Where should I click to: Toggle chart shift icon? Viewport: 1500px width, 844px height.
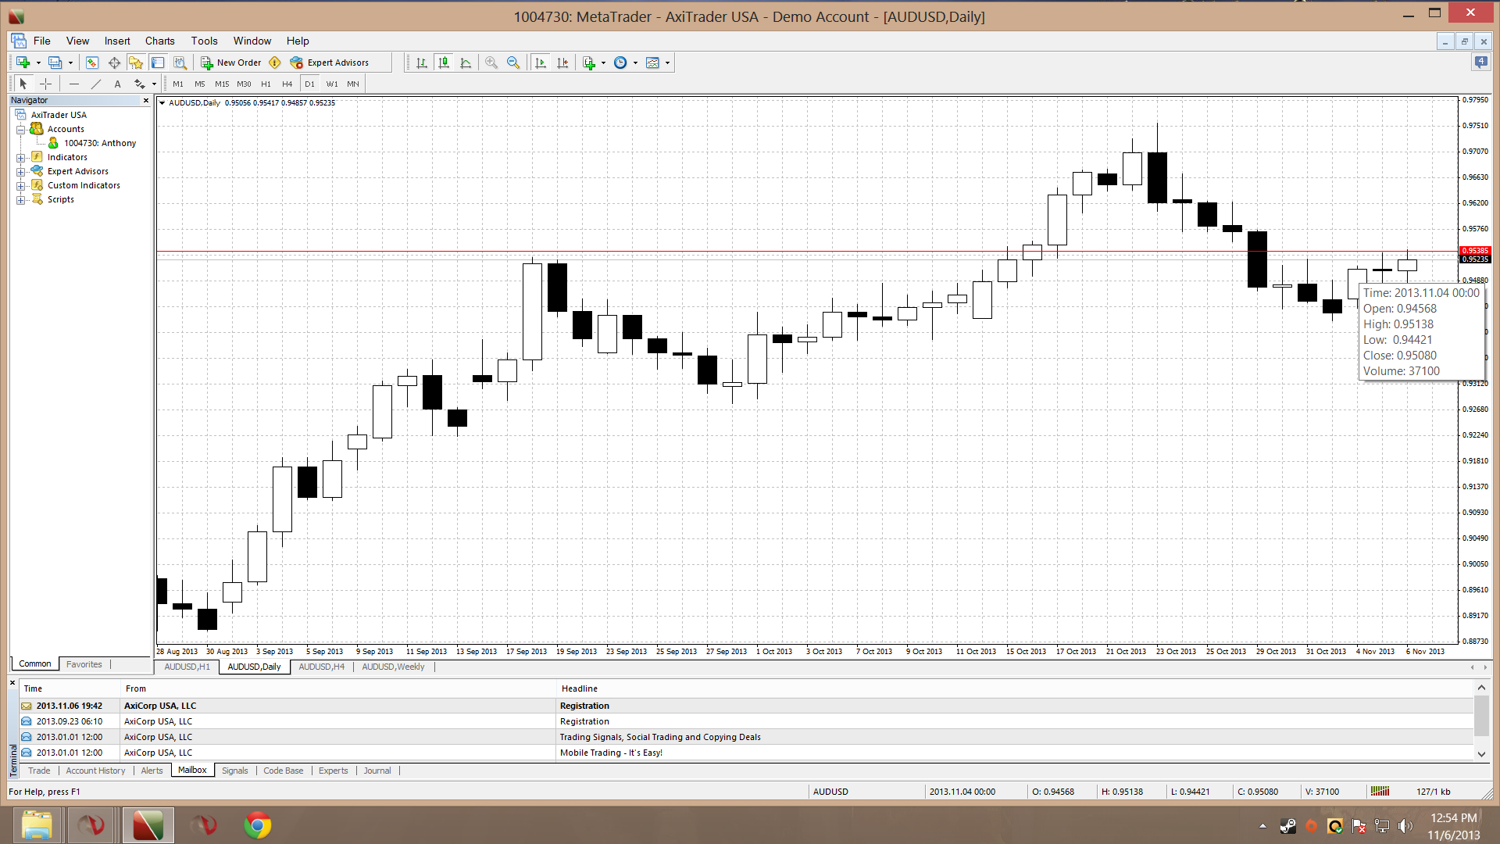click(562, 63)
